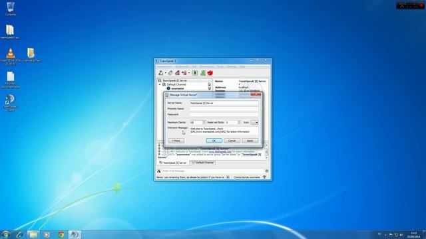Open the Icon dropdown in Manage Virtual Server
This screenshot has width=426, height=239.
pyautogui.click(x=254, y=122)
